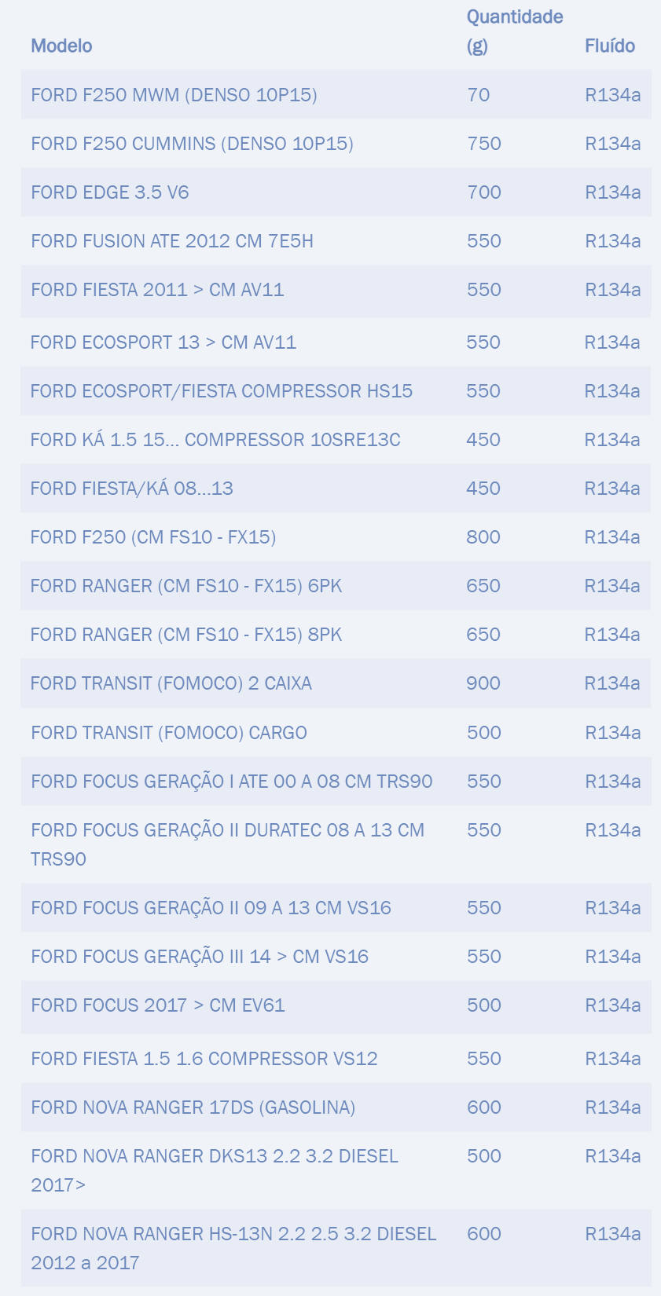The image size is (661, 1296).
Task: Click FORD F250 CUMMINS (DENSO 10P15) model name
Action: point(192,144)
